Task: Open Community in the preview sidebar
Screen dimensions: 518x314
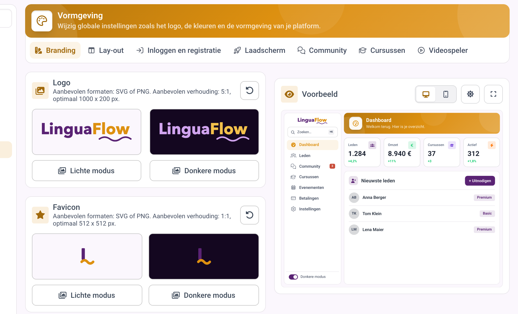Action: [x=313, y=166]
